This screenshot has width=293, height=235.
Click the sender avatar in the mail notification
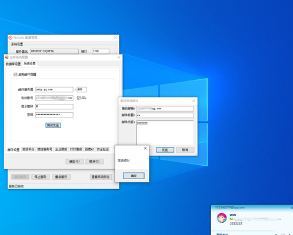click(222, 218)
